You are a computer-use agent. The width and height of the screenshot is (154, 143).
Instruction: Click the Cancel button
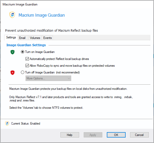(x=139, y=135)
